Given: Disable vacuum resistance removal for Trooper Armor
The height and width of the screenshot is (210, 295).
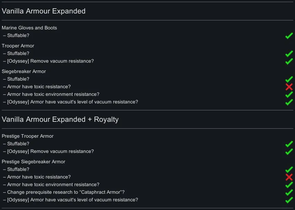Looking at the screenshot, I should (289, 61).
